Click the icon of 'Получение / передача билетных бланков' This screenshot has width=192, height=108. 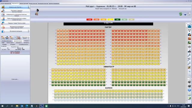(3, 11)
